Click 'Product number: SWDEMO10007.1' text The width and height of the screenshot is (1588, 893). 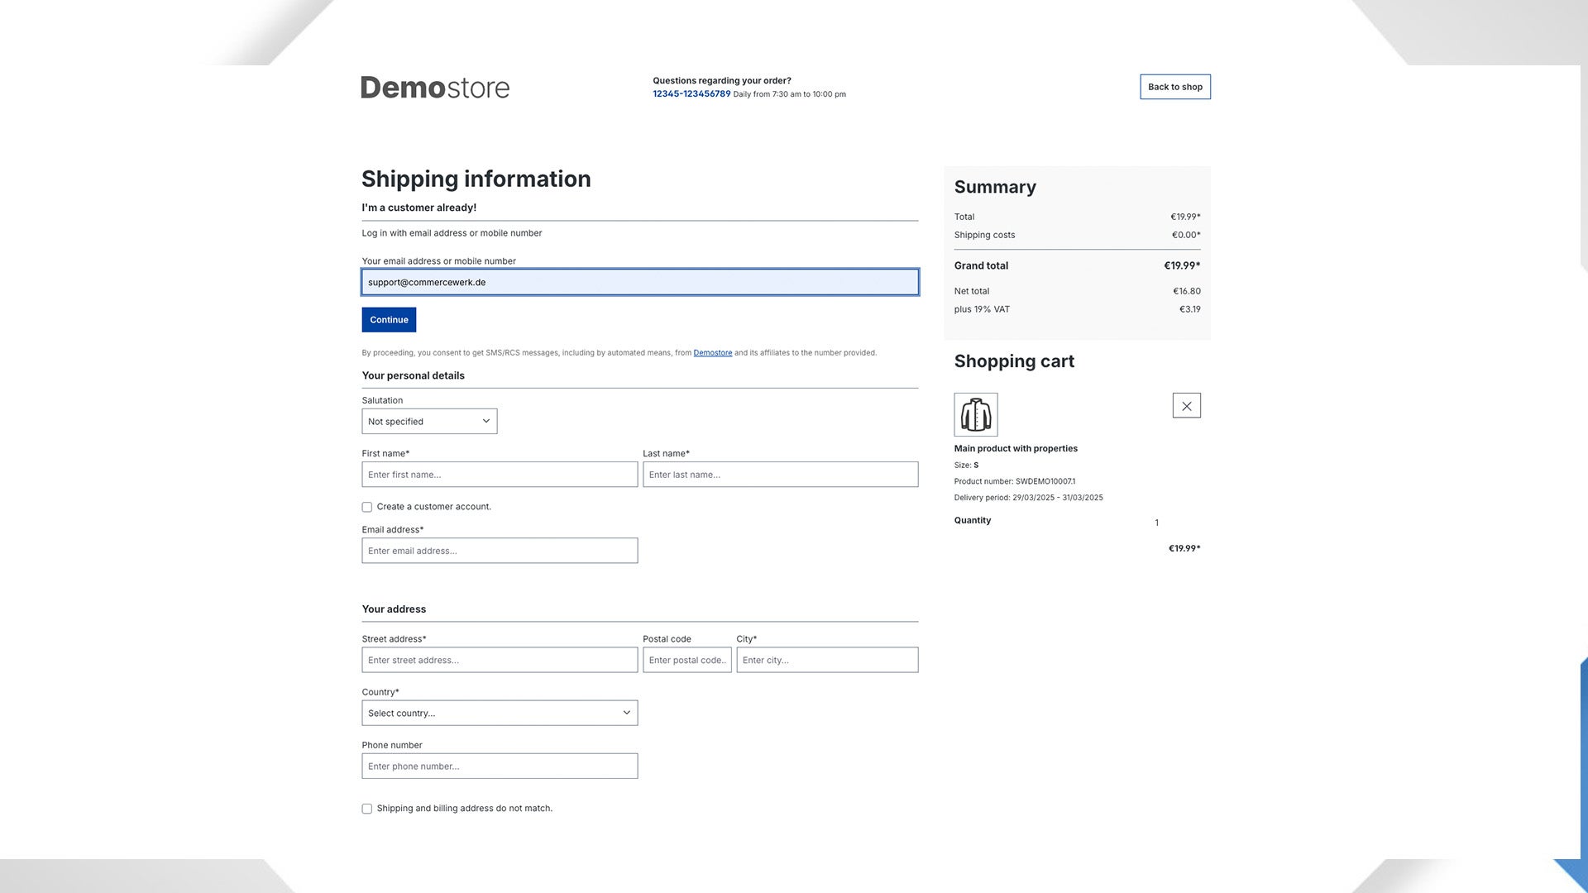tap(1015, 481)
